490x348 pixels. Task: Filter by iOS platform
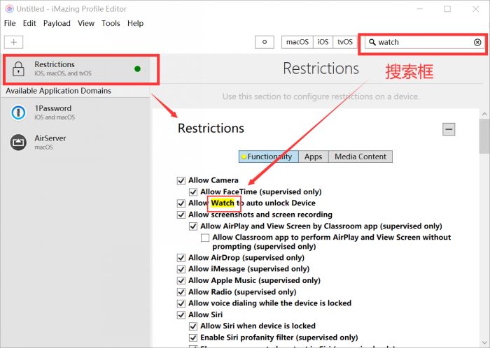323,42
